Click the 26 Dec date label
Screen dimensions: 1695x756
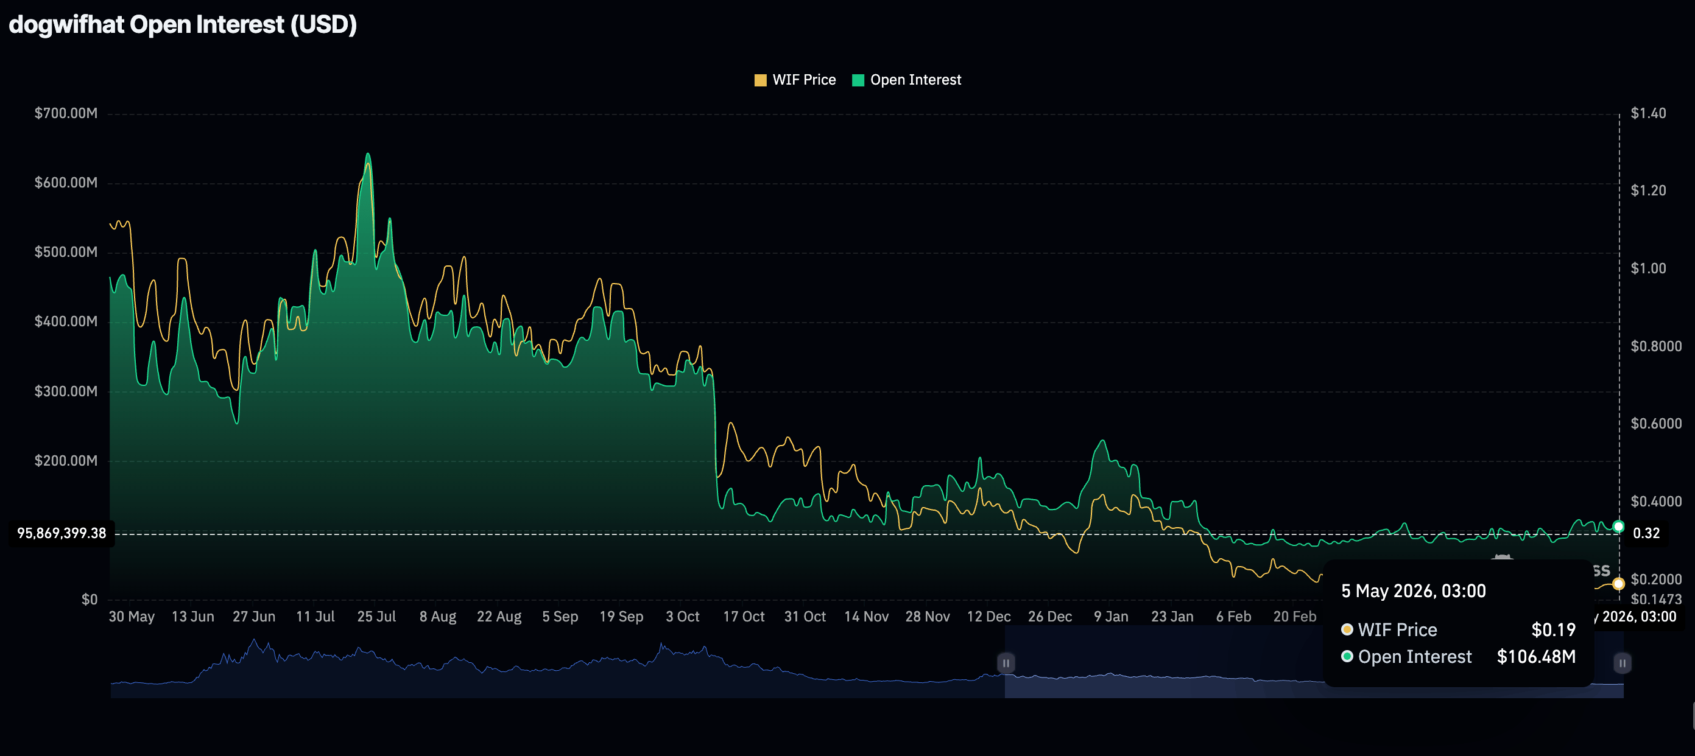point(1049,617)
